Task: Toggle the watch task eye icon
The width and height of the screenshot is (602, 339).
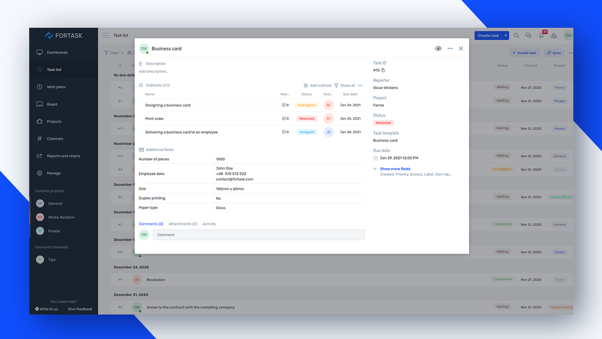Action: pyautogui.click(x=438, y=48)
